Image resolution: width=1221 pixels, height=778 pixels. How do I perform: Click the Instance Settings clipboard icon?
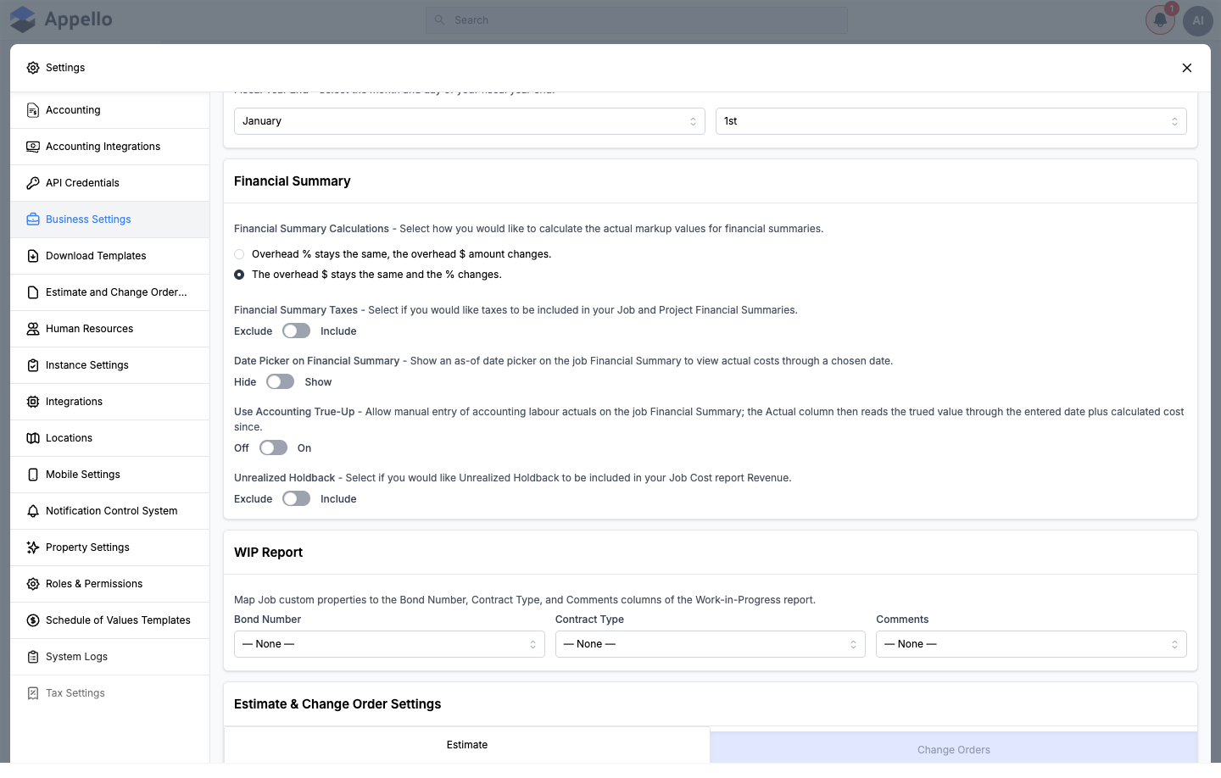tap(33, 365)
